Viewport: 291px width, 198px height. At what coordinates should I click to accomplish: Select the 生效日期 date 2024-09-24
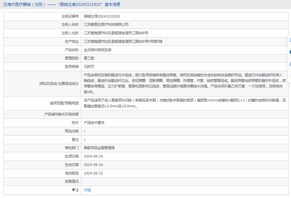(x=93, y=165)
